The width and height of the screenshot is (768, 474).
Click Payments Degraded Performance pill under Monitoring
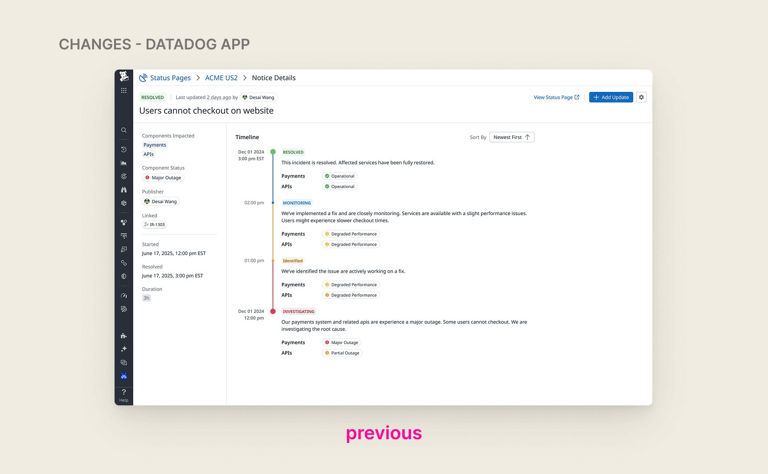(351, 234)
